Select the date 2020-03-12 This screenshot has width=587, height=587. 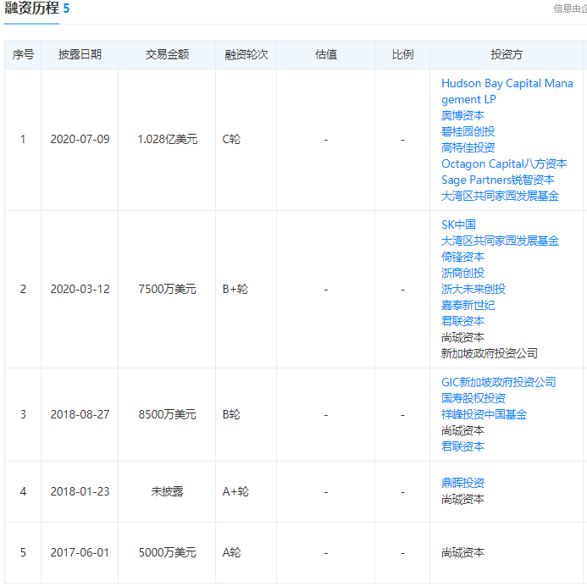click(x=80, y=290)
